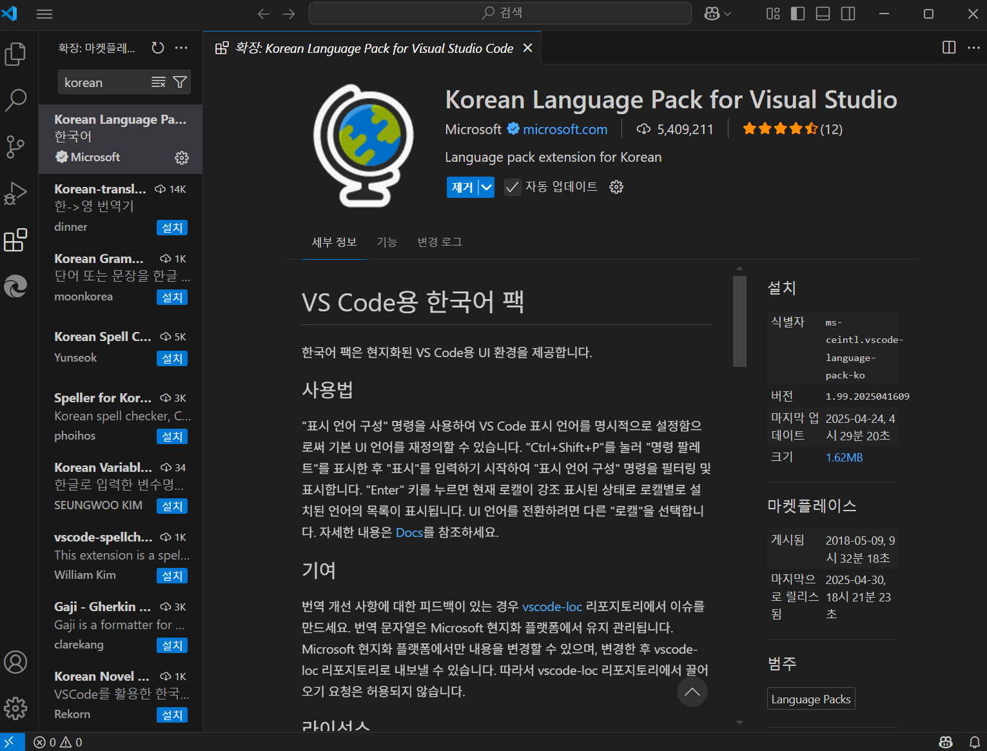987x751 pixels.
Task: Open Run and Debug view
Action: click(15, 193)
